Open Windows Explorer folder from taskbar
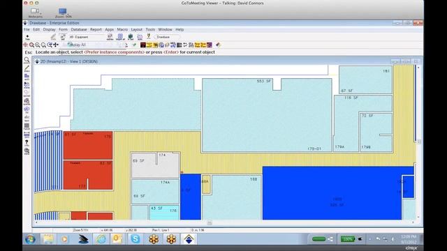Screen dimensions: 447x251 [x=48, y=239]
